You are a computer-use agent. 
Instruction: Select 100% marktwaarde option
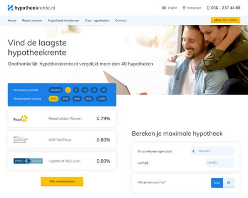(x=102, y=99)
